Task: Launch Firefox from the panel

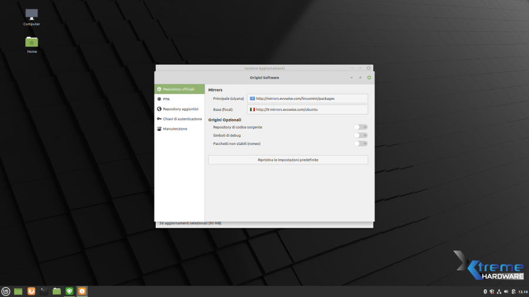Action: click(x=31, y=291)
